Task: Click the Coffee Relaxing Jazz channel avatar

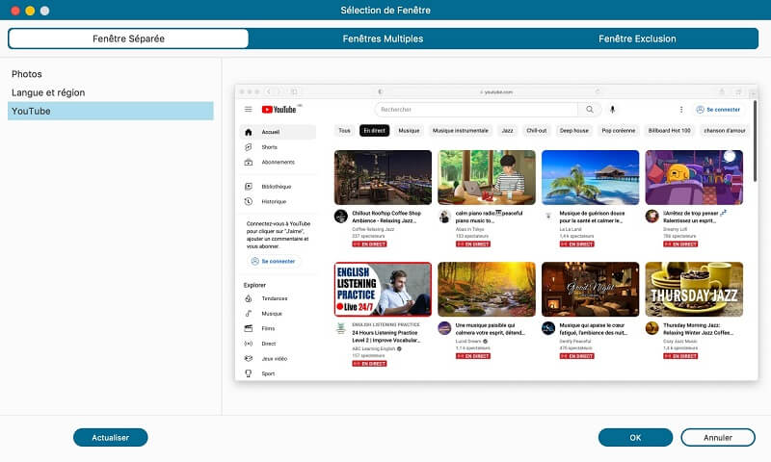Action: point(341,216)
